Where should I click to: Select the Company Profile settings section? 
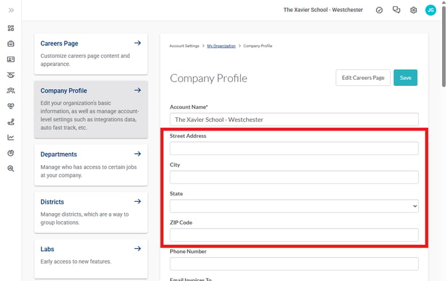point(91,109)
